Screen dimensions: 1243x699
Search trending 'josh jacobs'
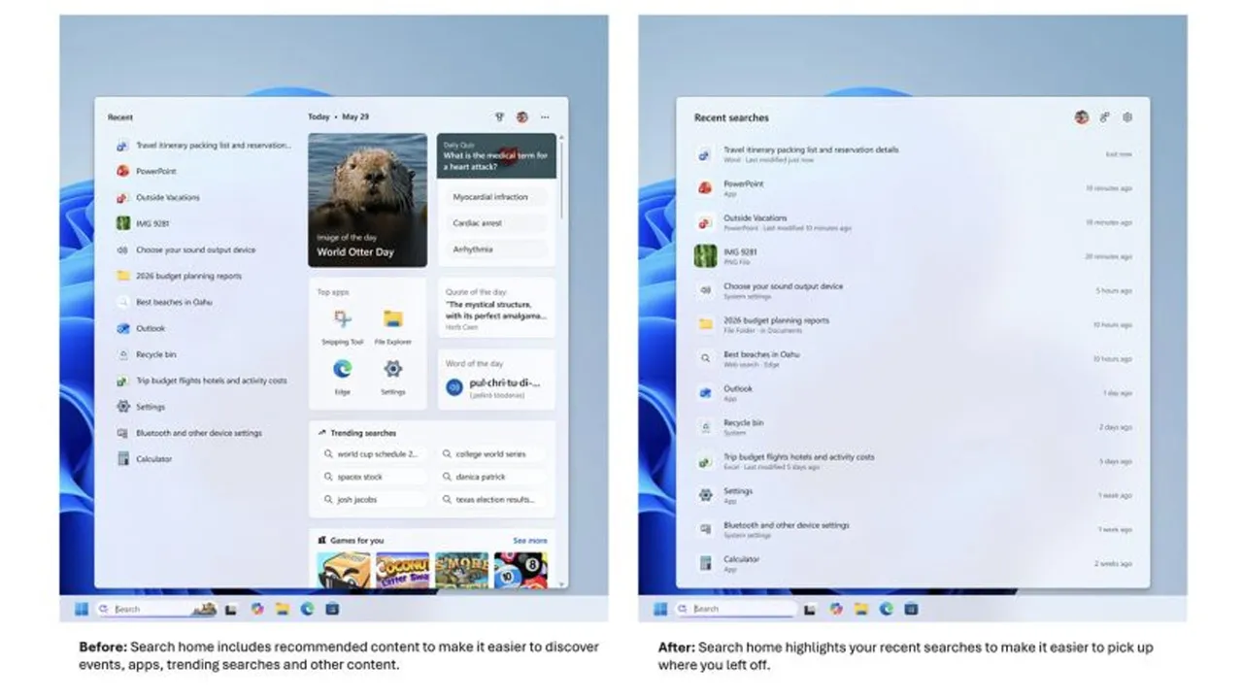click(x=373, y=500)
